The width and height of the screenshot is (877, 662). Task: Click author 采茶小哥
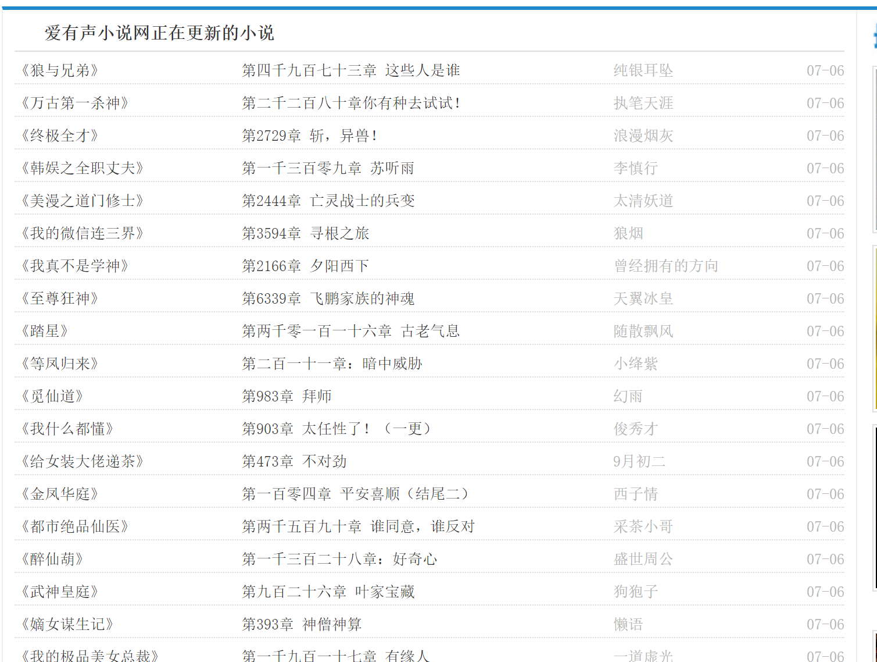[x=643, y=526]
